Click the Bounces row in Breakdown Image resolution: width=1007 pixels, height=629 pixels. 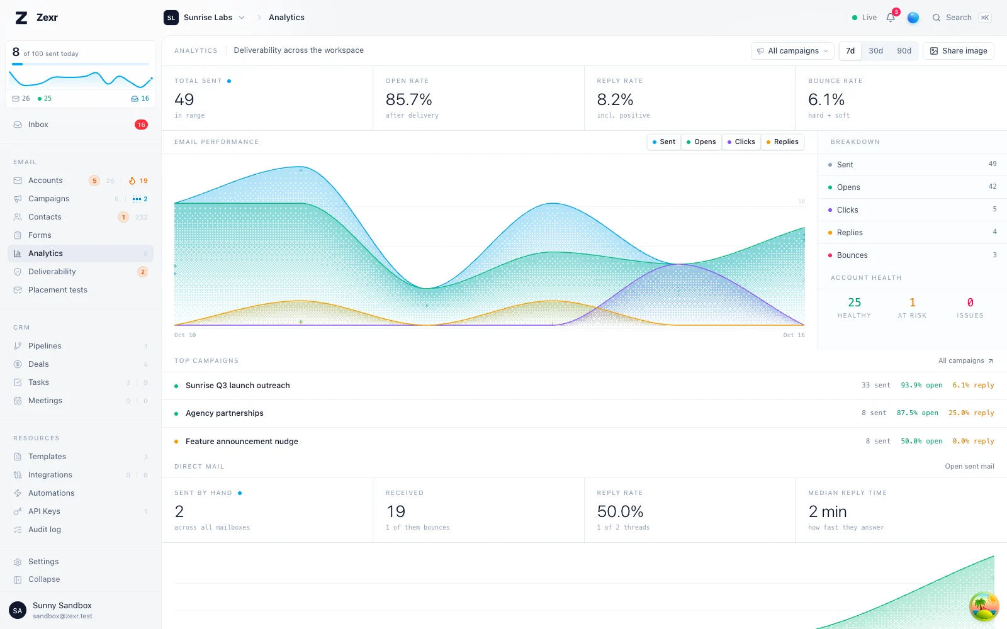coord(912,255)
